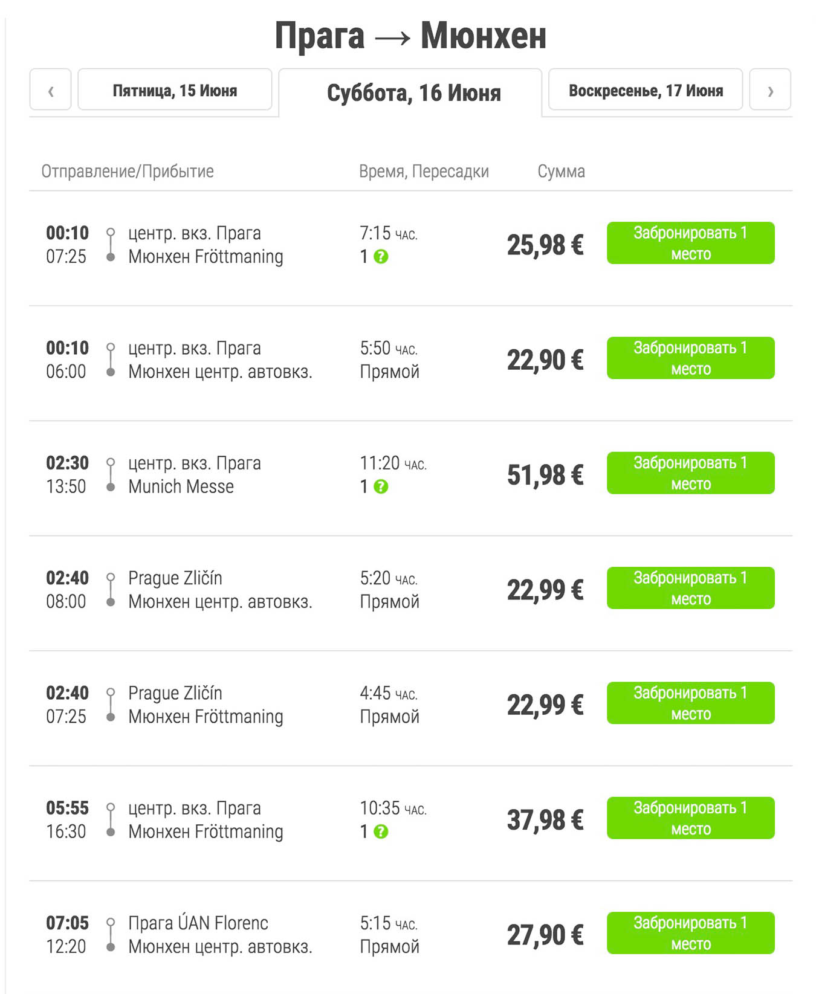Select the Munich Messe destination row

click(x=181, y=486)
